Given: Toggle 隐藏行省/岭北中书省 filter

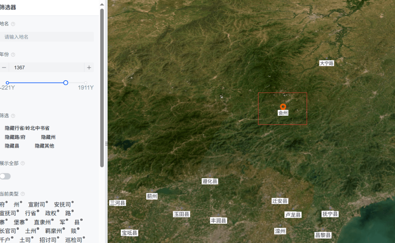Looking at the screenshot, I should 27,128.
